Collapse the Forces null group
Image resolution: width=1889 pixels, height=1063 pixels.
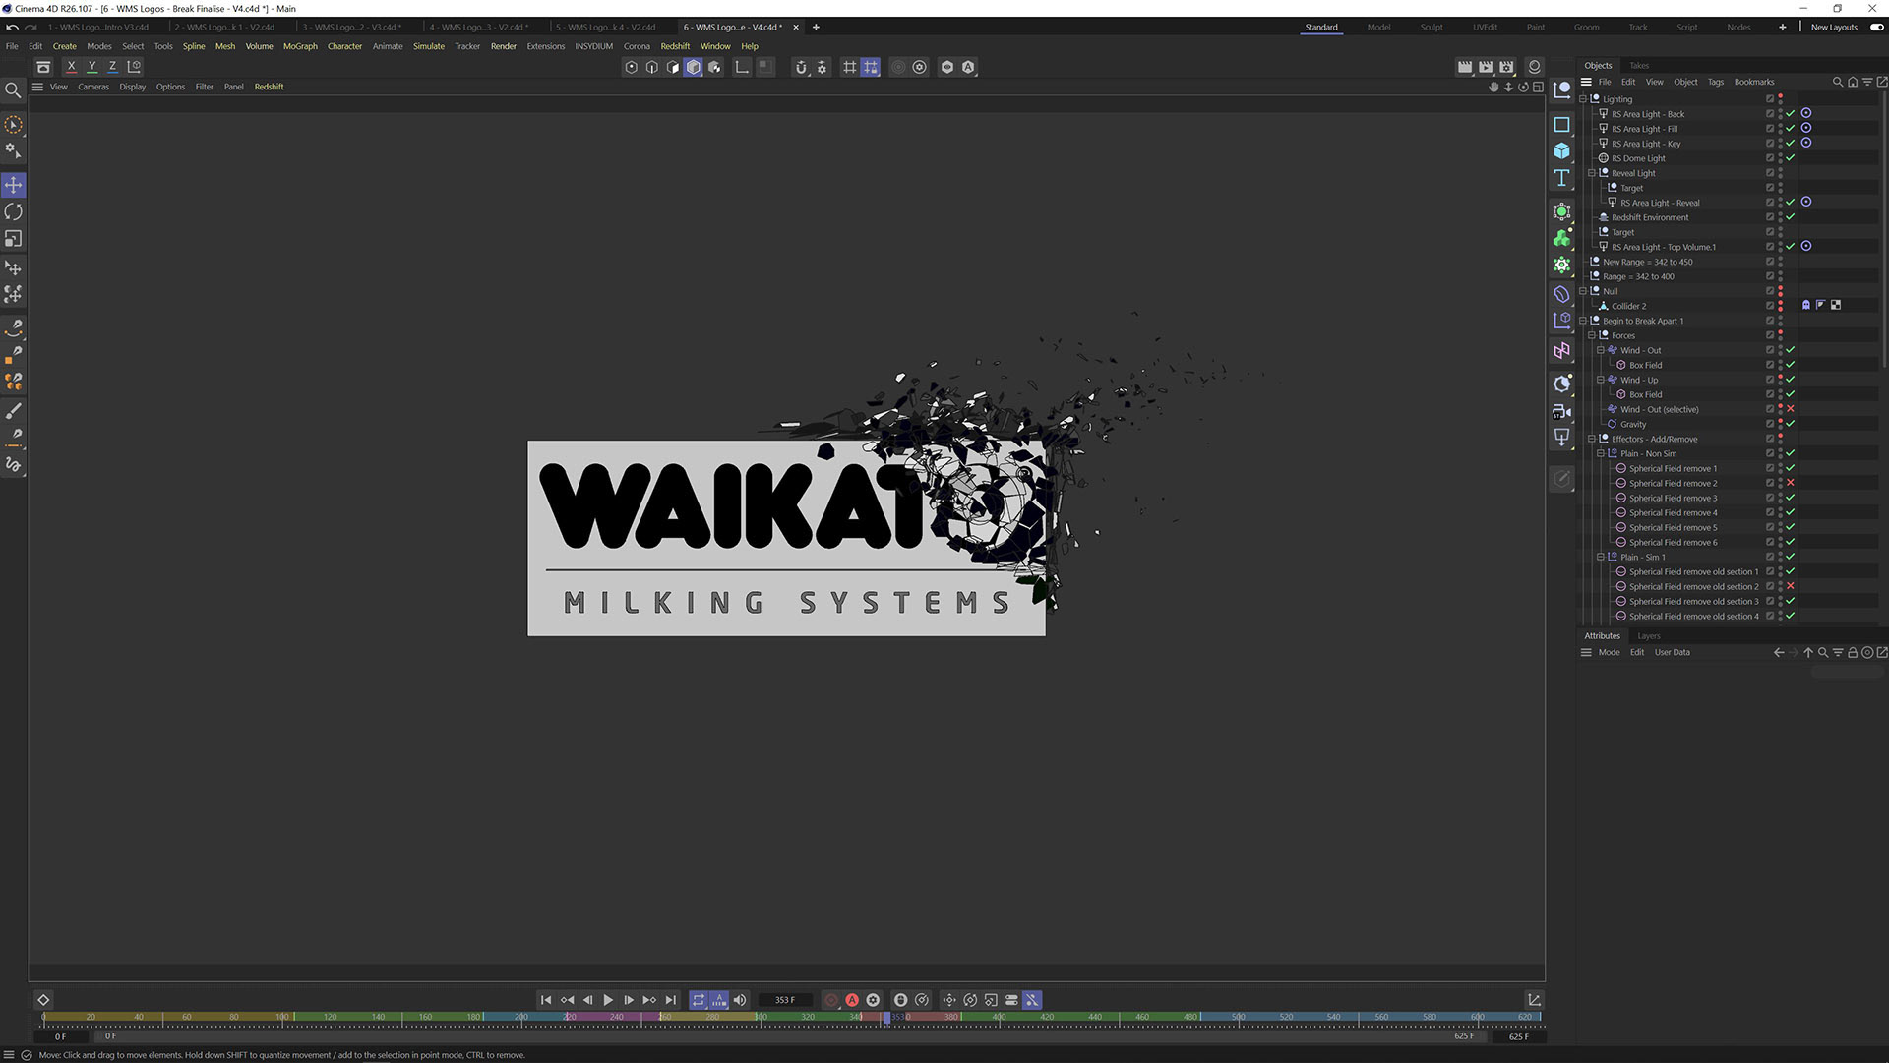(x=1592, y=335)
